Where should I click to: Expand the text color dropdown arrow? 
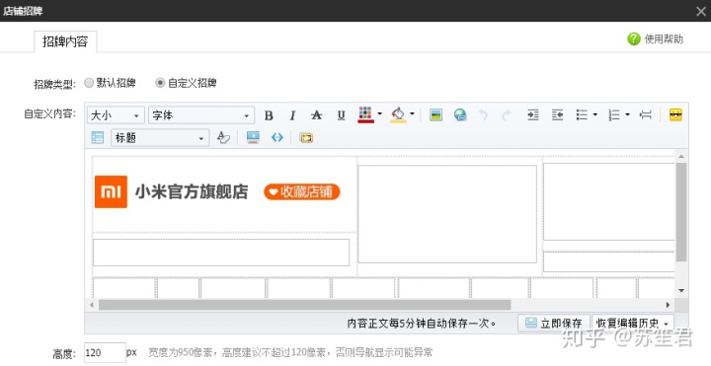click(x=379, y=114)
